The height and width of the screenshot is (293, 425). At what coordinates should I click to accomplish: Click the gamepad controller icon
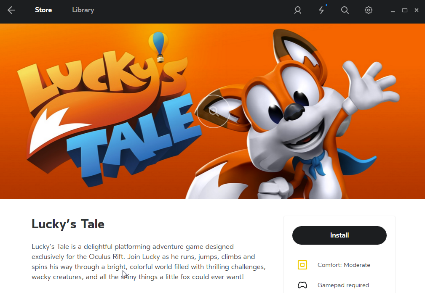click(302, 285)
